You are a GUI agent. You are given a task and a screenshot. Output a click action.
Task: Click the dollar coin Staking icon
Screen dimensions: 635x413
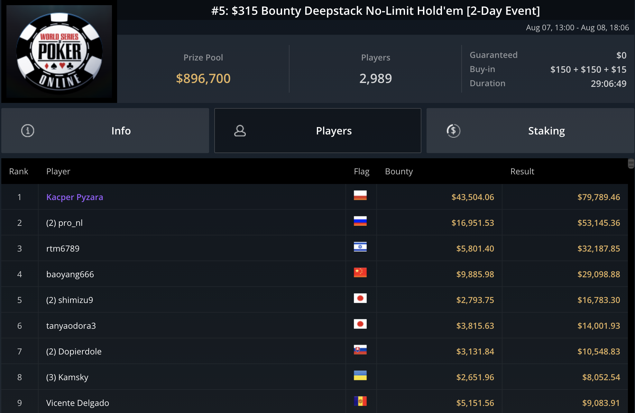tap(454, 131)
